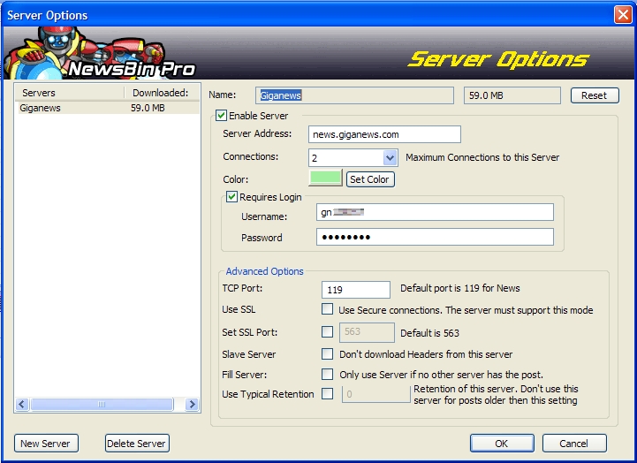Click the New Server button
Viewport: 637px width, 463px height.
point(46,443)
